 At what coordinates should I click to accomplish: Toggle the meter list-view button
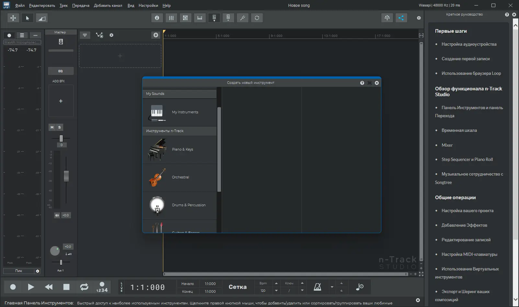pos(22,35)
